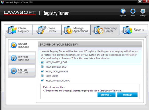Click the Backup Registry orange round icon

point(14,45)
